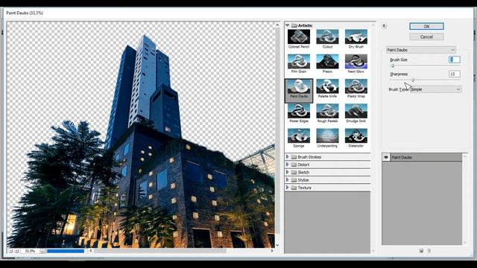Select the Colored Pencil filter thumbnail

(x=299, y=36)
